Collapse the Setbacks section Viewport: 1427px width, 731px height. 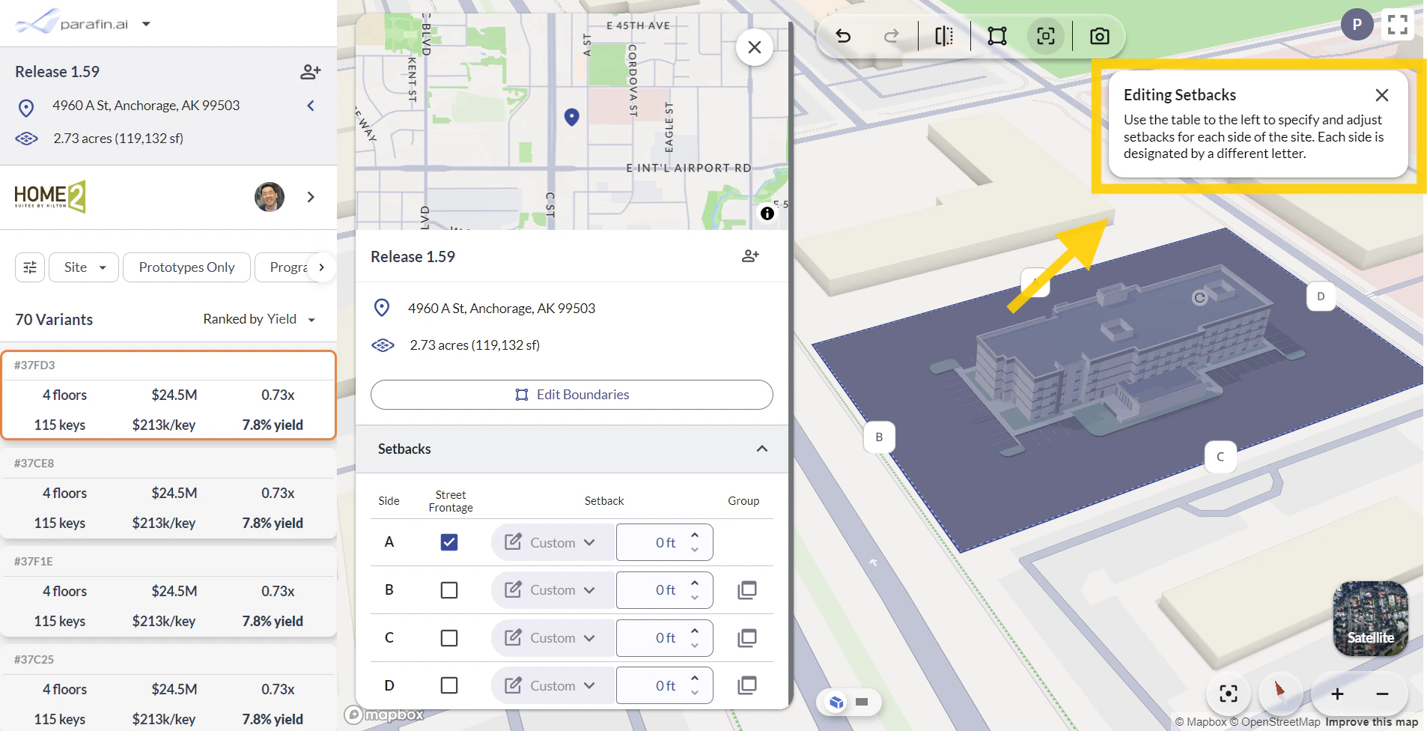(762, 449)
